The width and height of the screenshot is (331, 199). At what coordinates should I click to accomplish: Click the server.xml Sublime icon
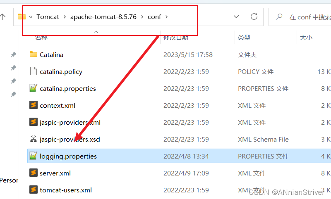pyautogui.click(x=34, y=173)
